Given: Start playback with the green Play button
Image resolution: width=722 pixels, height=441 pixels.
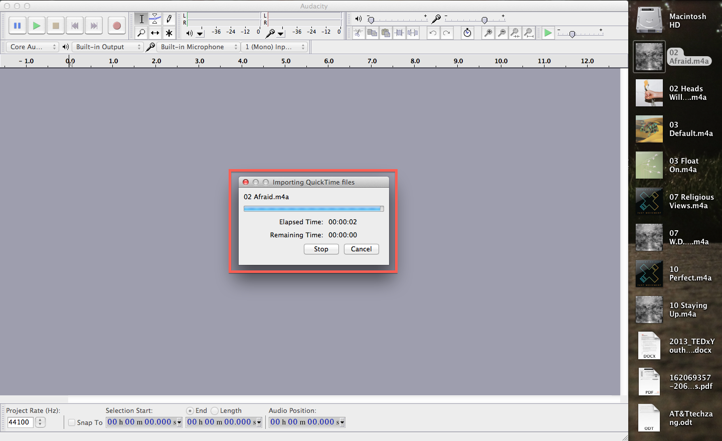Looking at the screenshot, I should click(x=37, y=26).
